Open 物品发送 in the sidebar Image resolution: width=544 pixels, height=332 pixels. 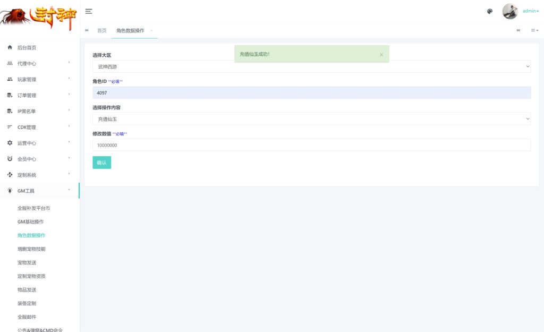point(27,290)
